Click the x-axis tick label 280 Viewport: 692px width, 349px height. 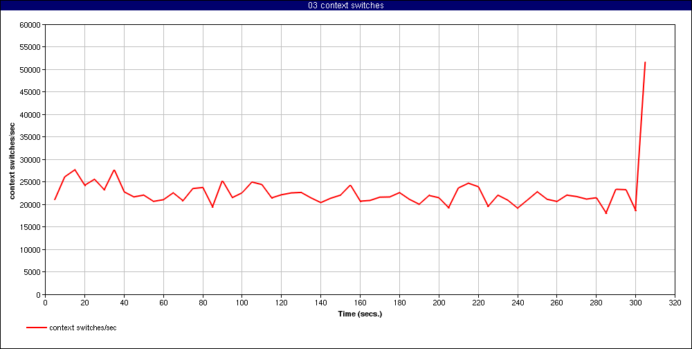point(597,303)
